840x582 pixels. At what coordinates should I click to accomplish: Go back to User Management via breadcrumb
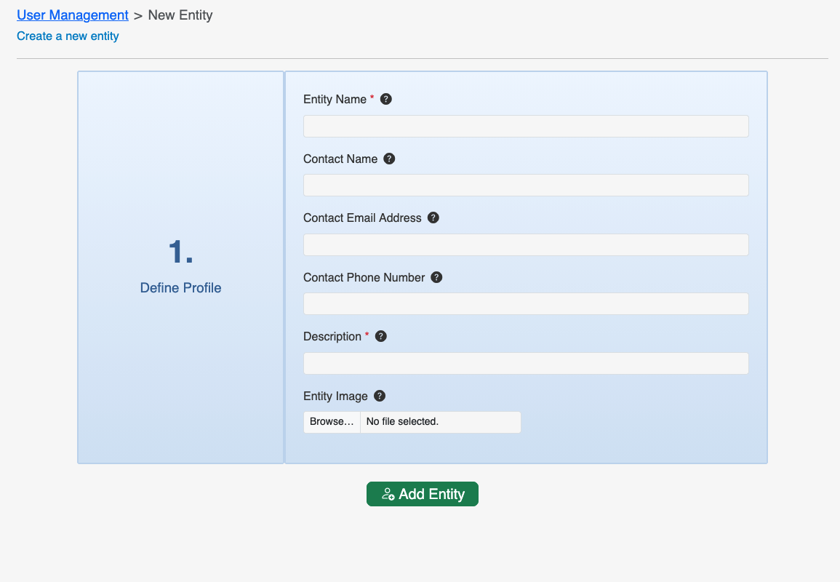click(x=73, y=15)
